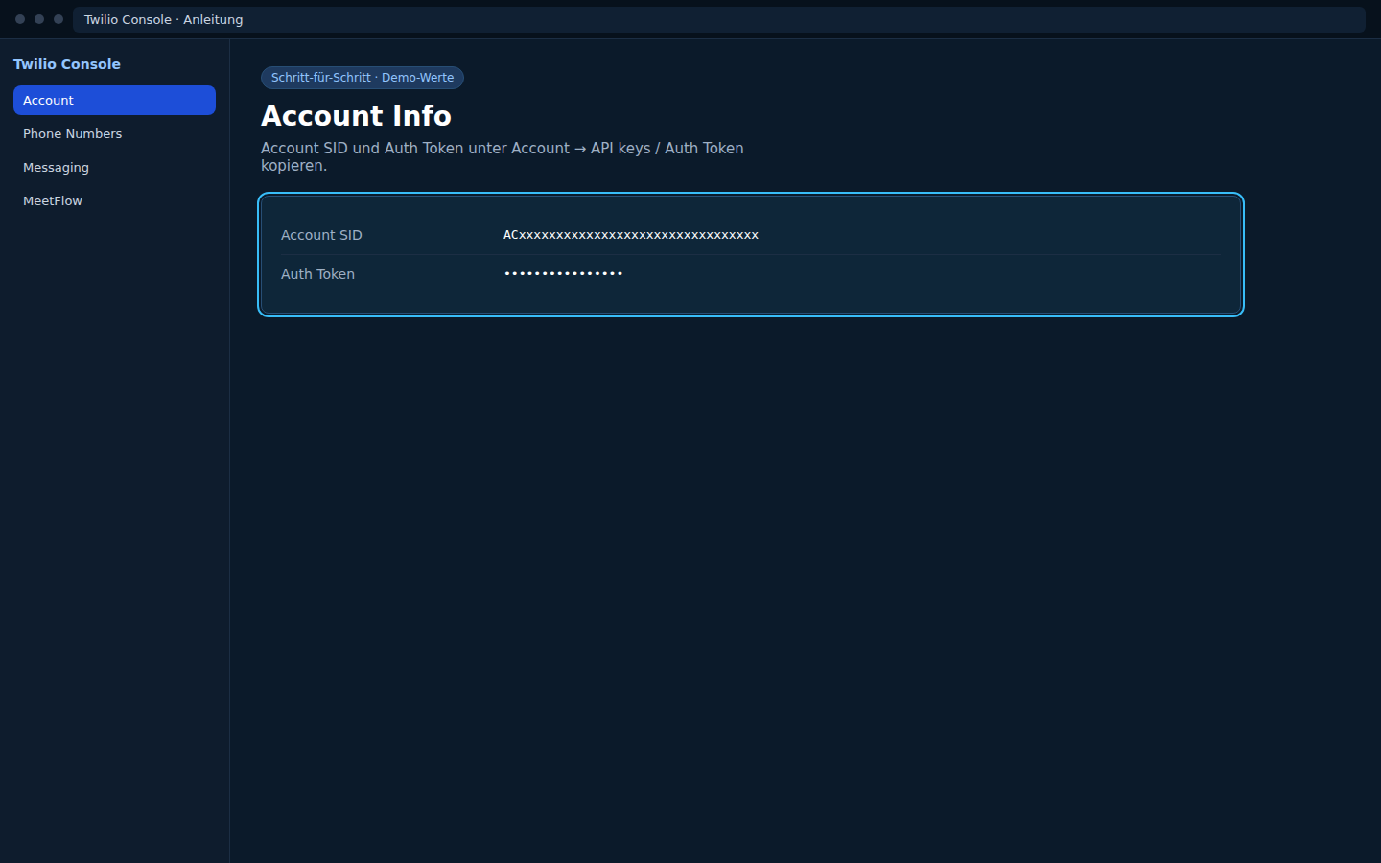This screenshot has height=863, width=1381.
Task: Click the Schritt-für-Schritt Demo-Werte badge
Action: (x=363, y=78)
